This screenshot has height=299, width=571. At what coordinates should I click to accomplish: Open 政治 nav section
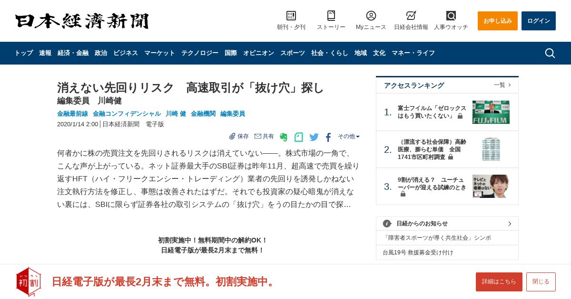(101, 53)
